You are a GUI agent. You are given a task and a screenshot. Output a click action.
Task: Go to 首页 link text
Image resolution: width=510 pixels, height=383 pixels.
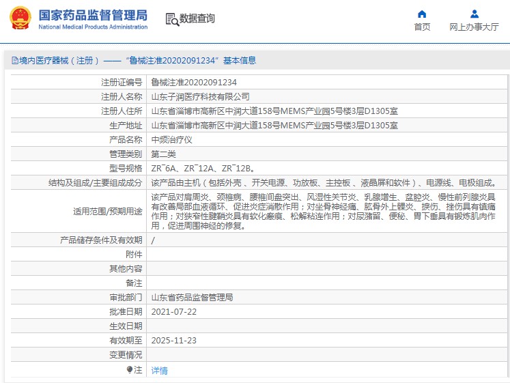click(422, 27)
